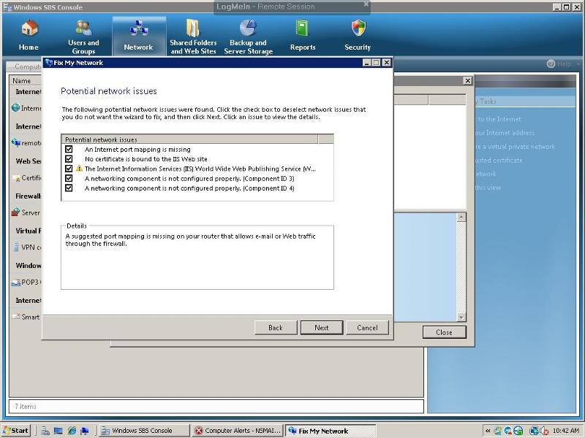Open Users and Groups section
This screenshot has width=585, height=438.
[83, 37]
